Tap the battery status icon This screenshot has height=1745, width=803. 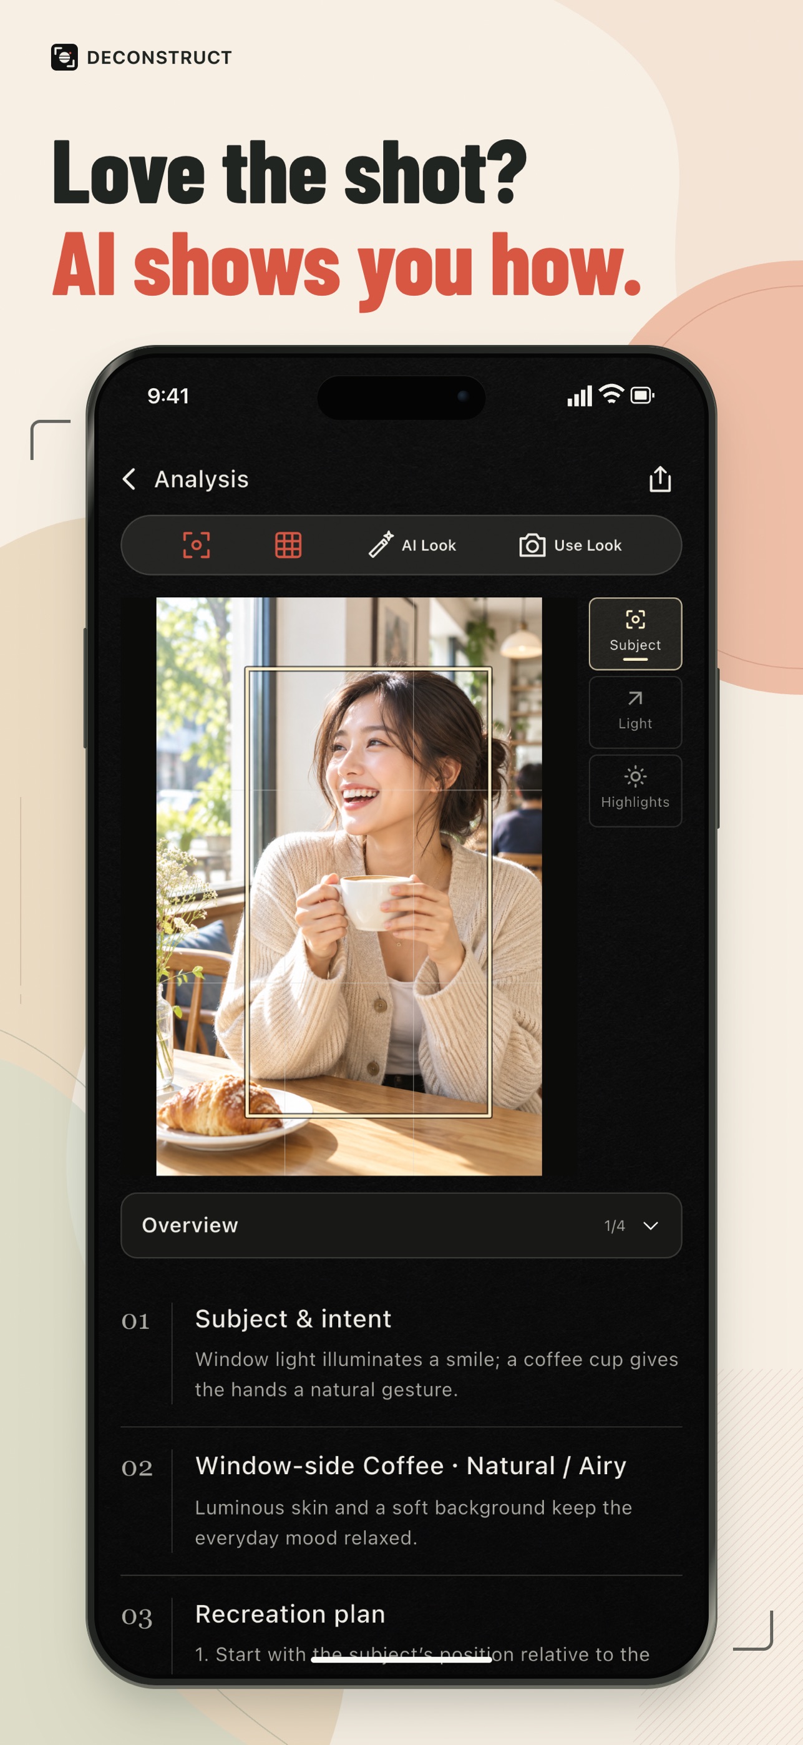[x=642, y=395]
